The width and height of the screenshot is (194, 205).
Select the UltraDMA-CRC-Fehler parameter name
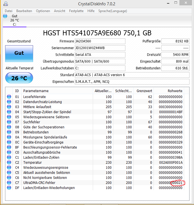click(39, 183)
